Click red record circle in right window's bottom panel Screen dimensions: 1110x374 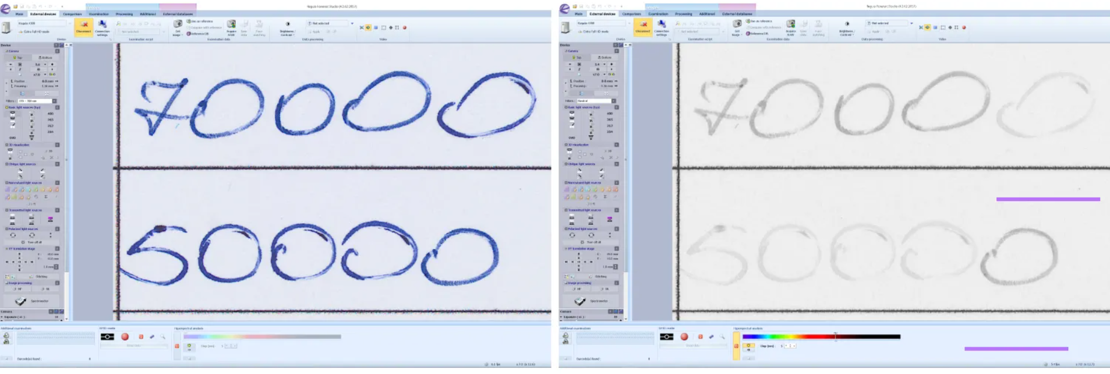[x=684, y=337]
